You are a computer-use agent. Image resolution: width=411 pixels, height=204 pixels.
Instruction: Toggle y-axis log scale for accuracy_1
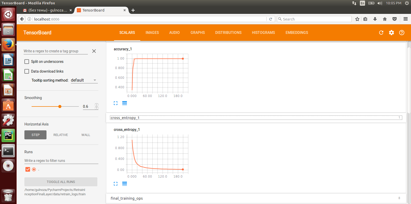click(x=125, y=103)
